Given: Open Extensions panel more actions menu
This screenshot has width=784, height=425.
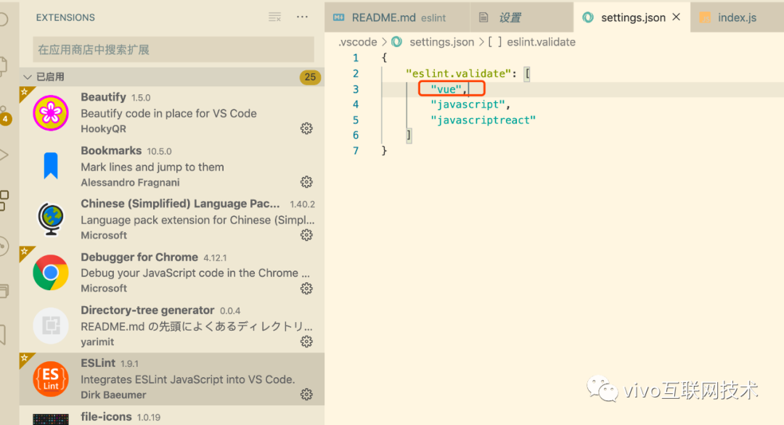Looking at the screenshot, I should pyautogui.click(x=302, y=17).
